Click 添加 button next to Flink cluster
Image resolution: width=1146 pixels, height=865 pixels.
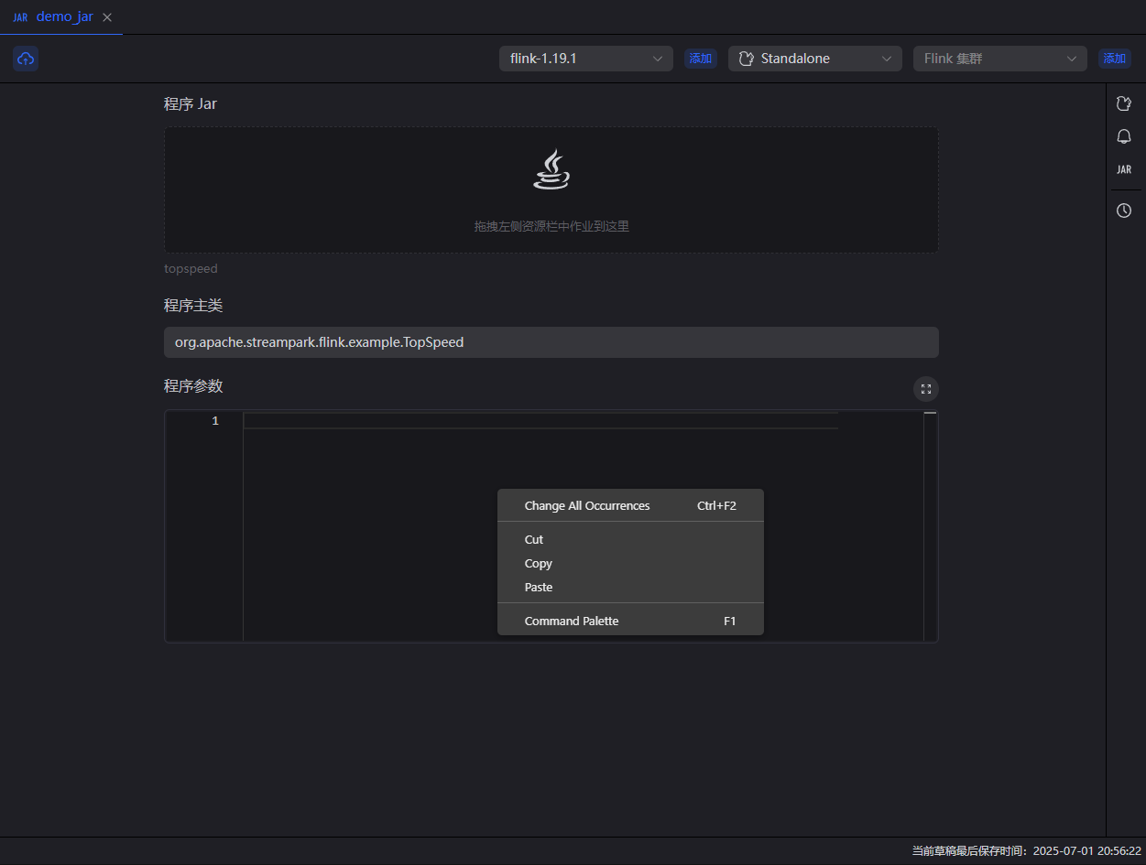point(1114,59)
